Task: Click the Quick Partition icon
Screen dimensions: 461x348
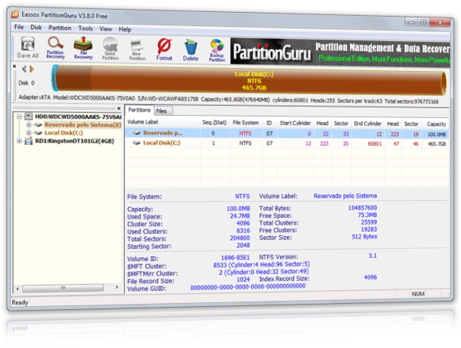Action: [110, 49]
